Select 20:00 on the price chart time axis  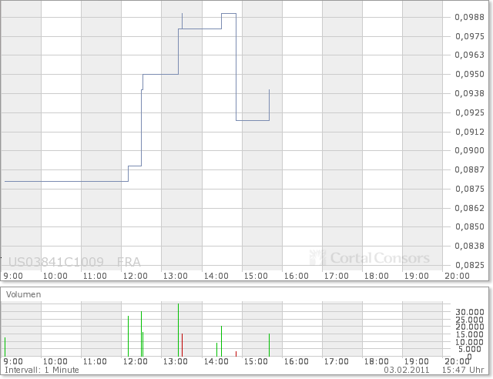point(457,276)
